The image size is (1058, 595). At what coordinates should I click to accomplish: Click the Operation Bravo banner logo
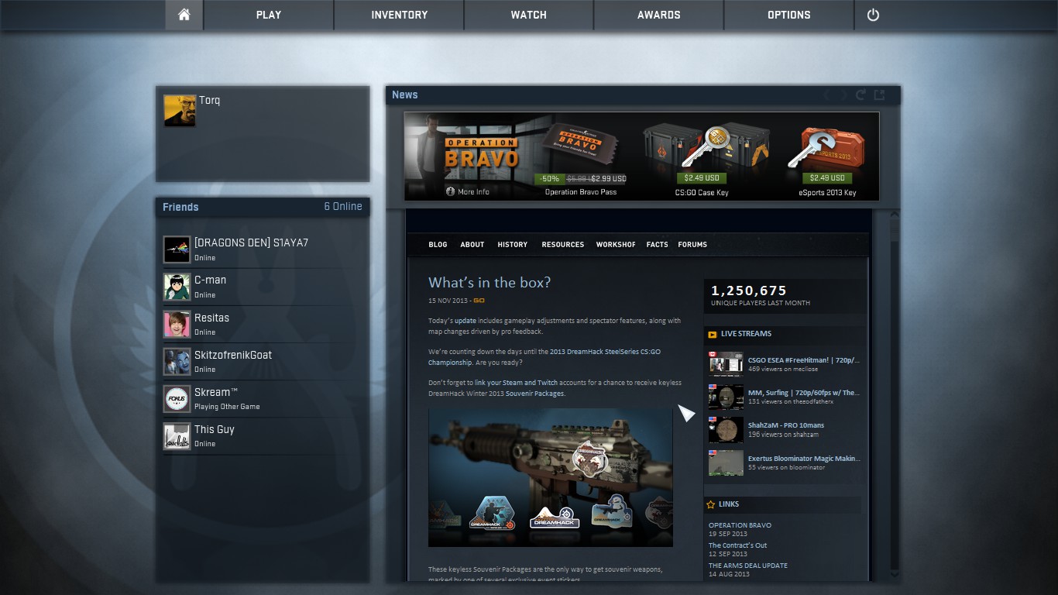[481, 153]
